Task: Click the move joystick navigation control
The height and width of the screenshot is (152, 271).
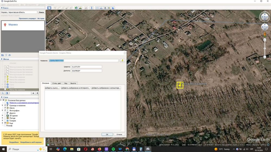Action: click(264, 27)
